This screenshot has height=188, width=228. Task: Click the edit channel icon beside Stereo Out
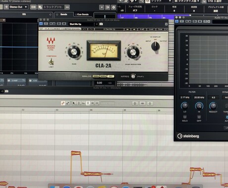34,7
